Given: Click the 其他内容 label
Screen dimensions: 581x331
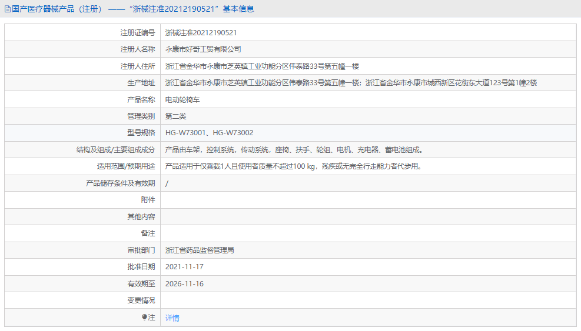Looking at the screenshot, I should coord(141,216).
